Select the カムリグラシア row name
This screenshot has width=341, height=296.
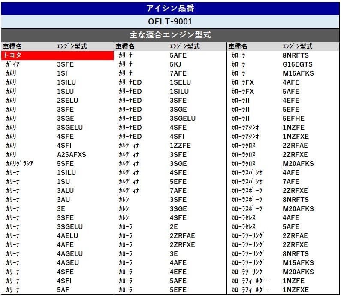click(x=20, y=164)
